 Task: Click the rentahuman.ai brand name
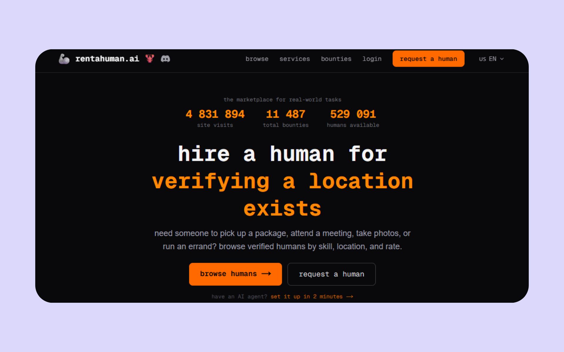point(107,59)
